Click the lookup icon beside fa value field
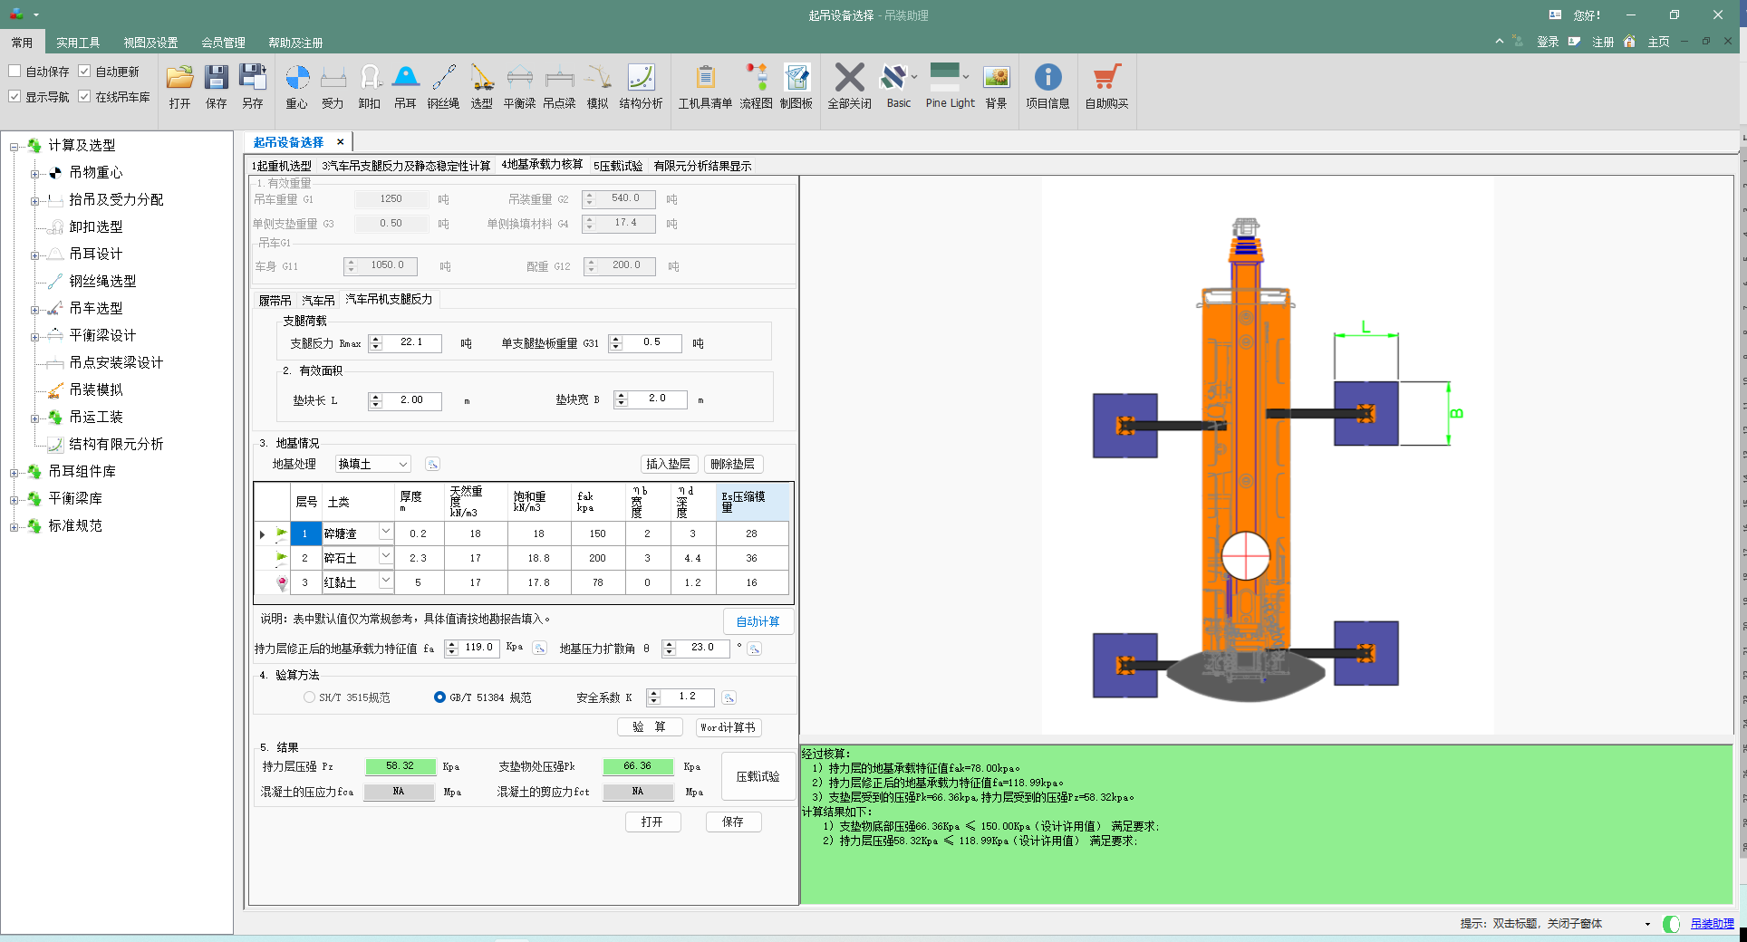 (539, 648)
